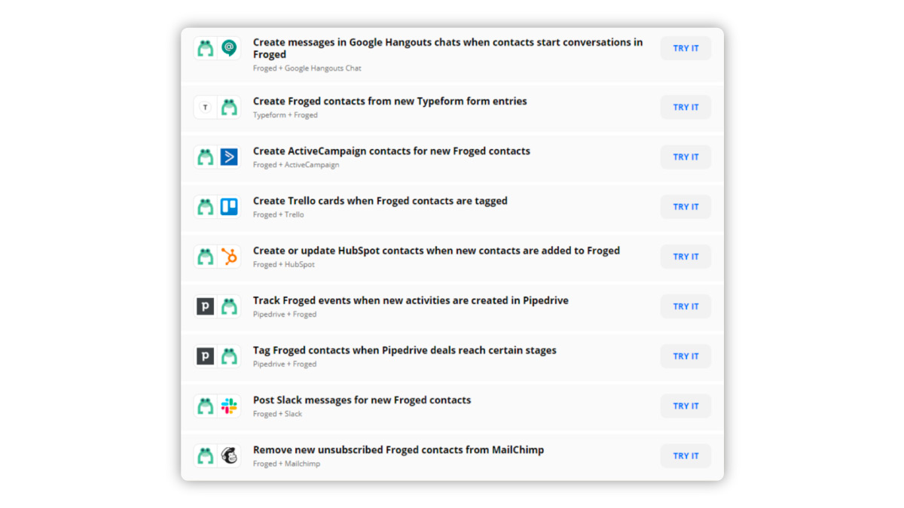The image size is (904, 508).
Task: Click the ActiveCampaign icon
Action: 229,157
